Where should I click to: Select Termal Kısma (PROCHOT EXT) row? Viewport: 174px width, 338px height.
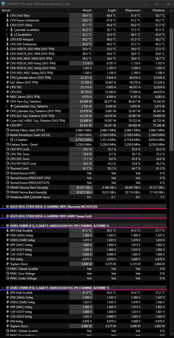[83, 183]
